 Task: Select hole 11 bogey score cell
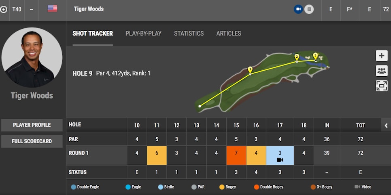tap(157, 155)
